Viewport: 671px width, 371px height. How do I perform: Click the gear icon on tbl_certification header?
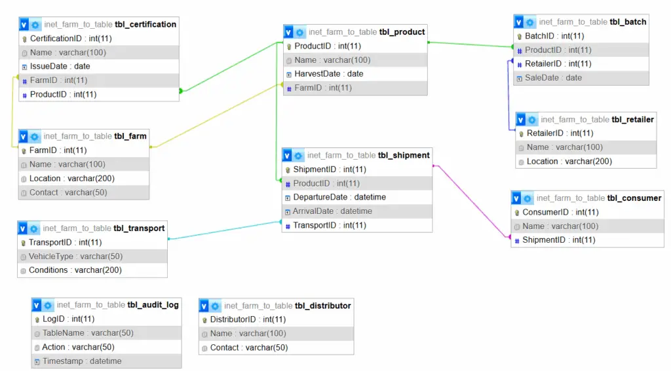36,24
